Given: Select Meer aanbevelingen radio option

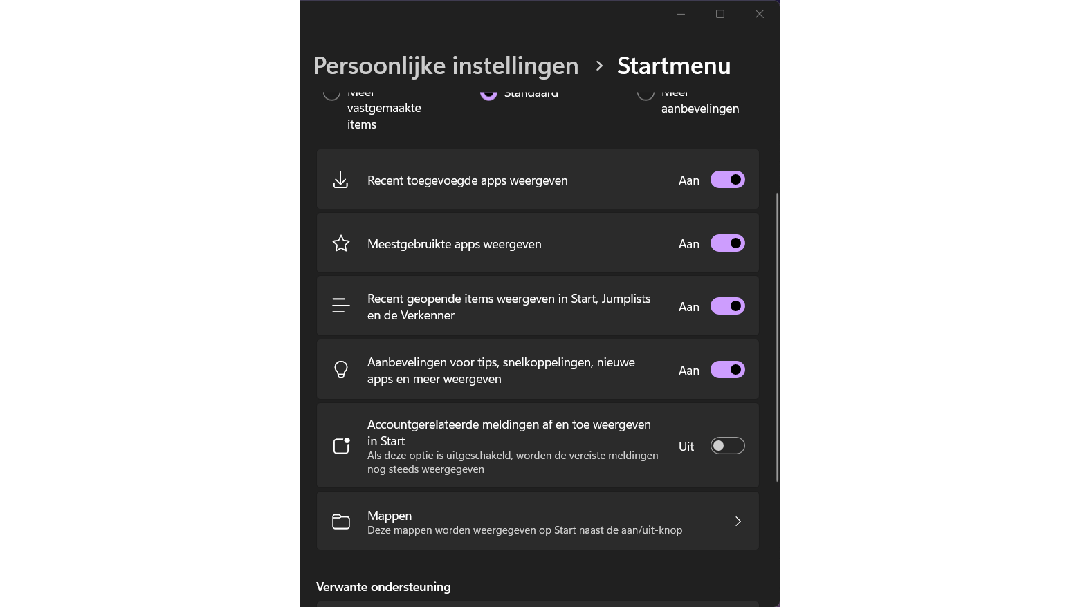Looking at the screenshot, I should (x=646, y=94).
